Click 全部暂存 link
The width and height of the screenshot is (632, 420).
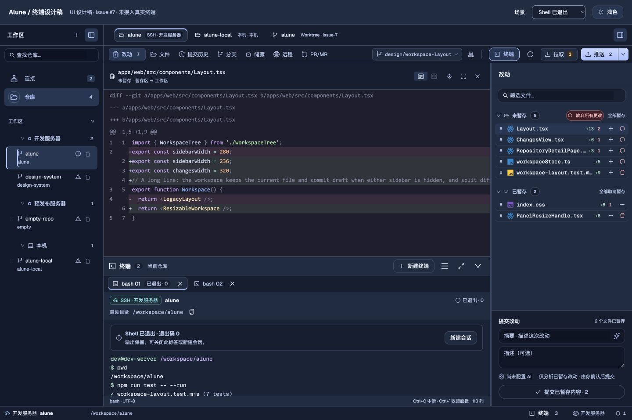click(x=617, y=116)
